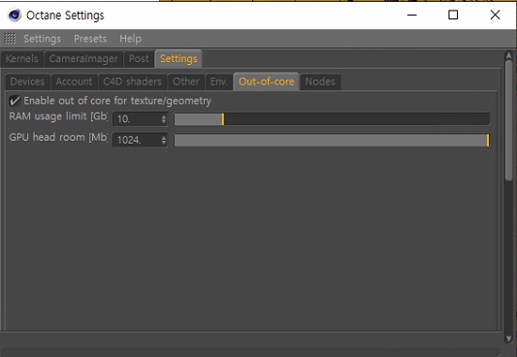Open the Account sub-tab
Image resolution: width=517 pixels, height=357 pixels.
pyautogui.click(x=74, y=81)
